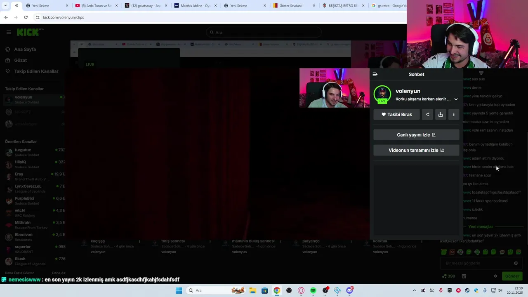Open Mithrain Escape From Tarkov channel
Image resolution: width=528 pixels, height=297 pixels.
[34, 225]
